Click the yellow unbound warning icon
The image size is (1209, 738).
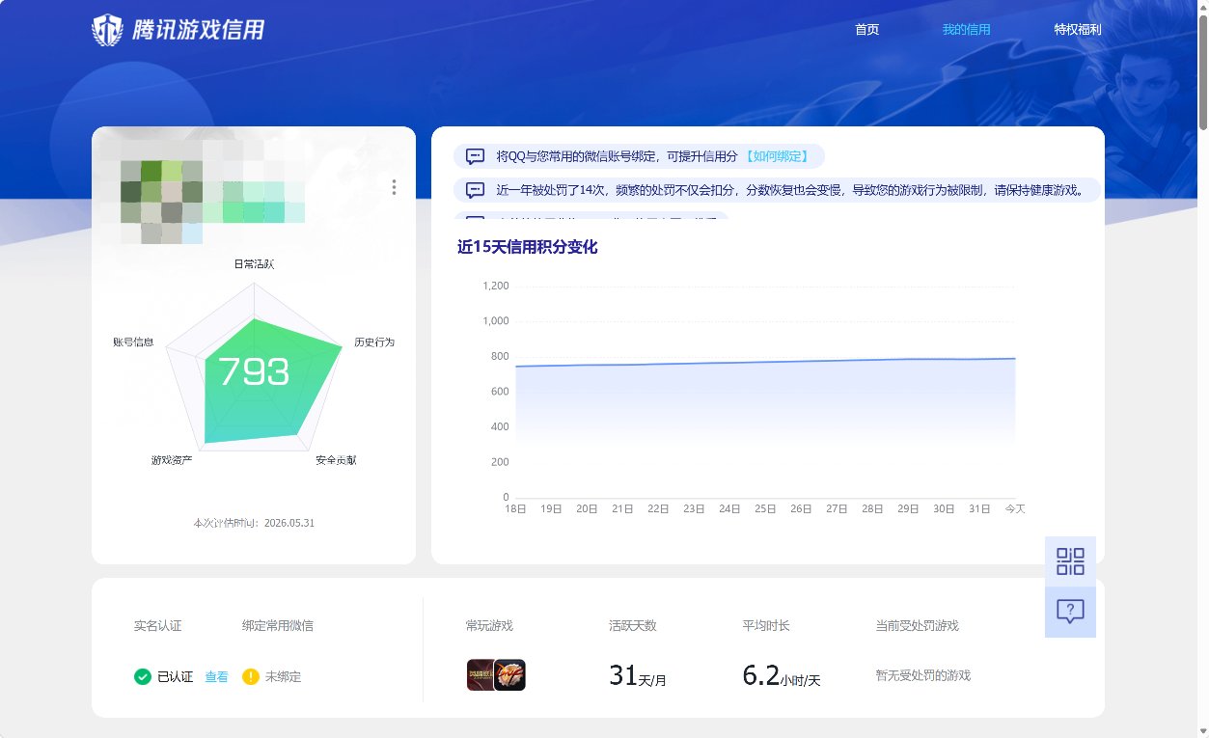[251, 676]
